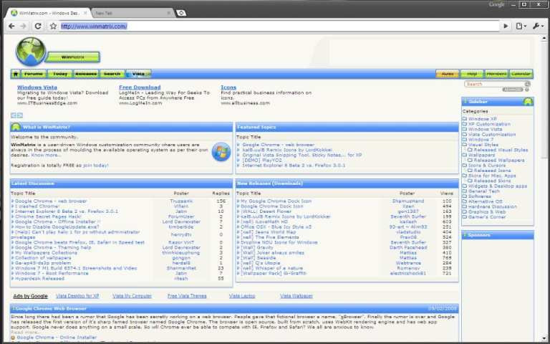Bookmark this page with the star icon
The height and width of the screenshot is (344, 550).
click(x=53, y=26)
